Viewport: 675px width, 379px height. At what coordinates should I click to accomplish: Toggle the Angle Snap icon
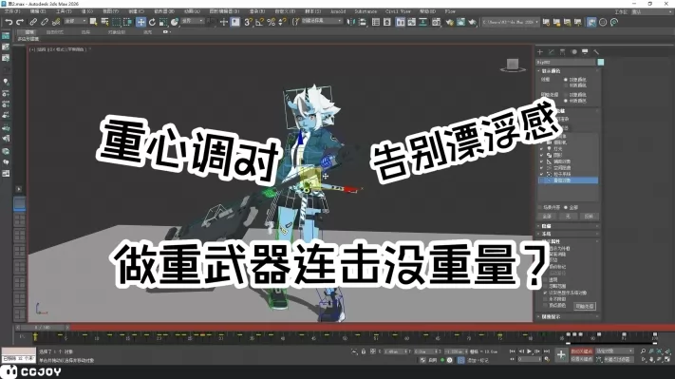click(259, 22)
